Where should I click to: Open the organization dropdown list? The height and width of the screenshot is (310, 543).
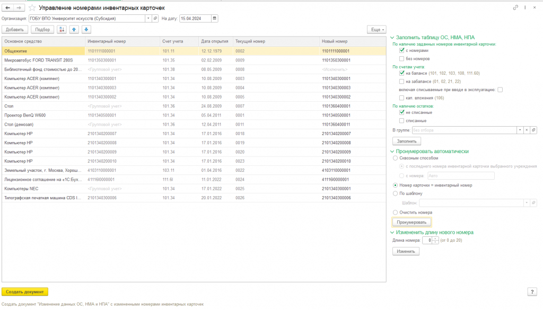[x=148, y=19]
